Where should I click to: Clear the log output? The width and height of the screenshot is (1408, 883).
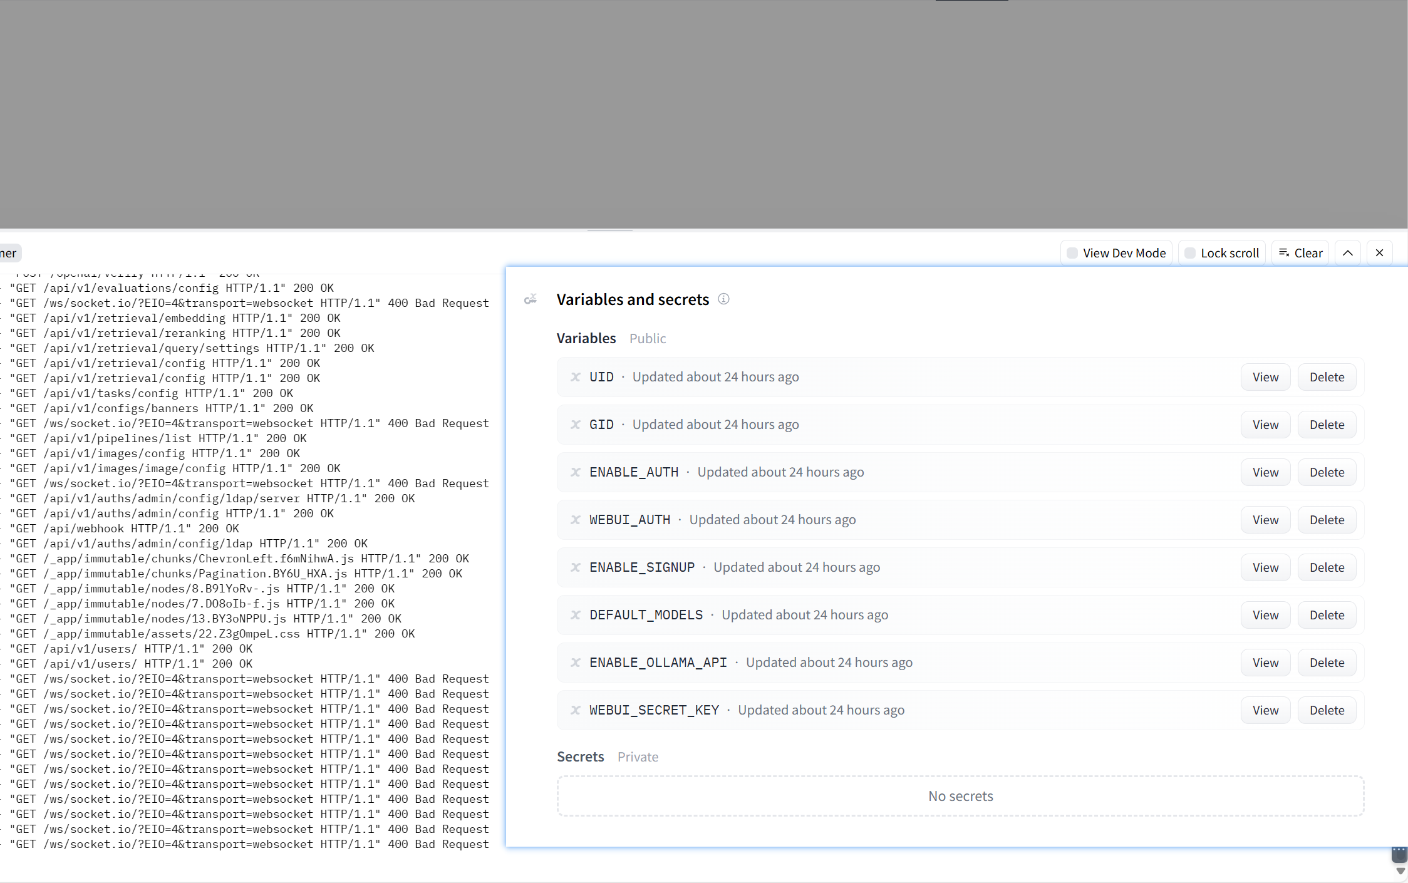point(1300,253)
